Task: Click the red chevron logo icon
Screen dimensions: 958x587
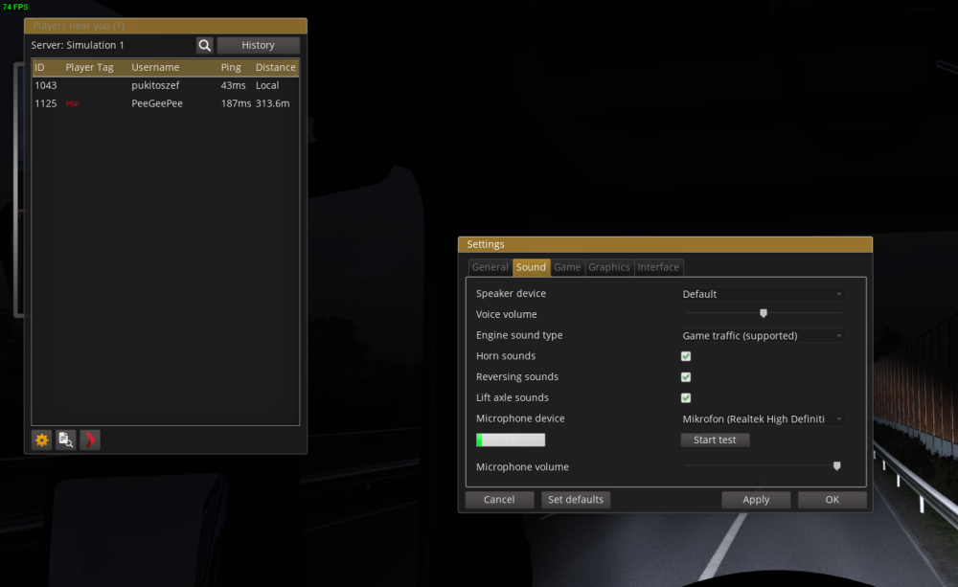Action: coord(90,440)
